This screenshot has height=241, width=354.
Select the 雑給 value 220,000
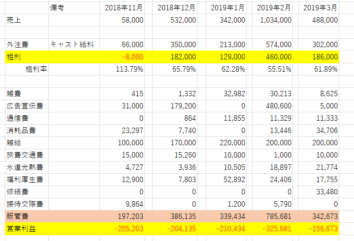pyautogui.click(x=231, y=143)
